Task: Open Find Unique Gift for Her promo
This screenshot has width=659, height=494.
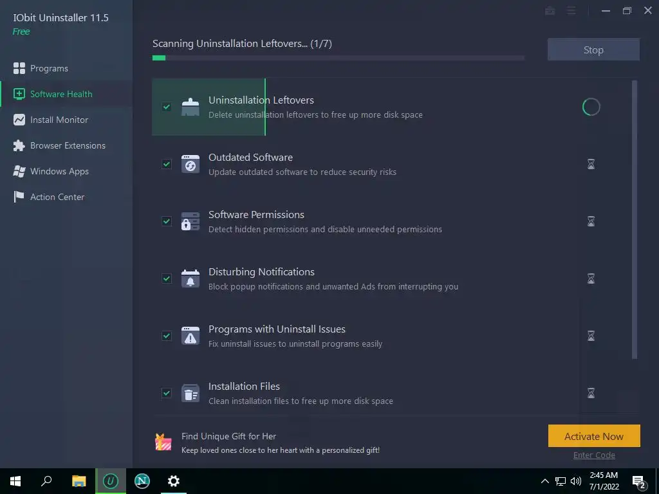Action: [228, 436]
